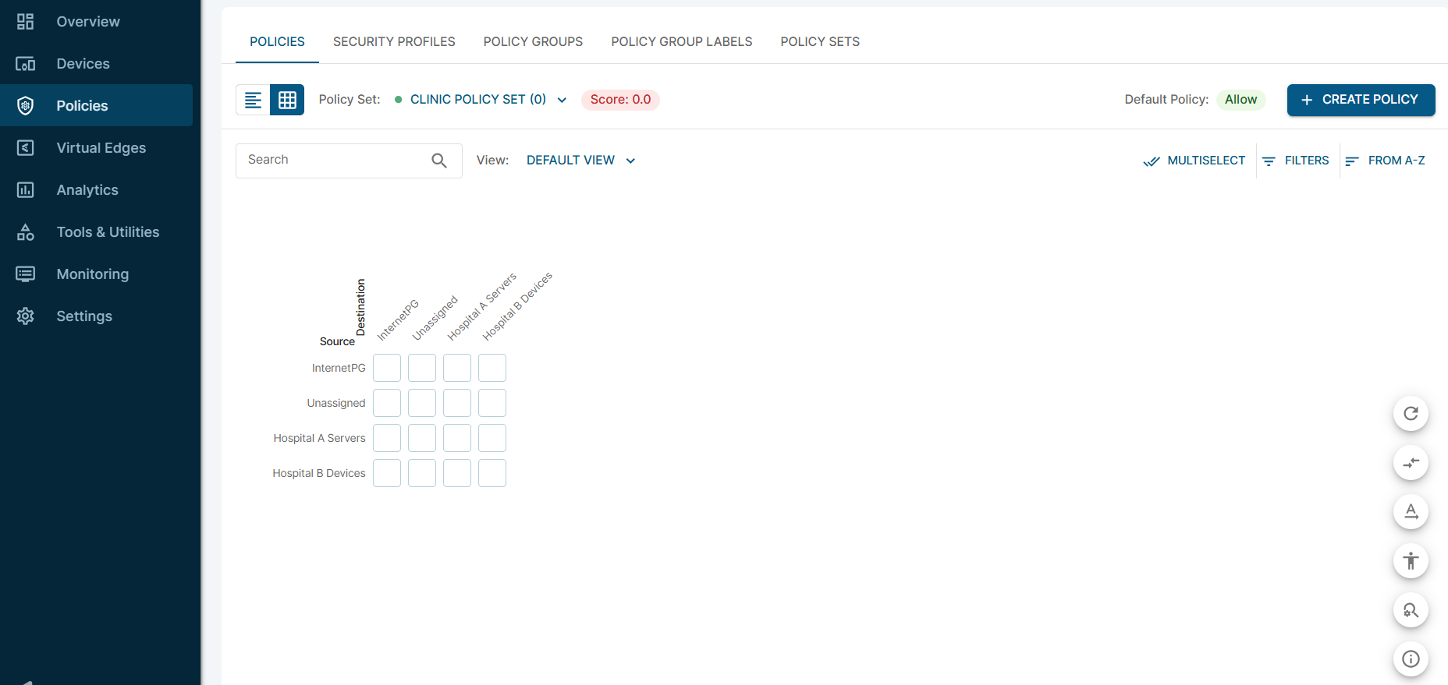Click the text direction floating button
The height and width of the screenshot is (685, 1448).
1411,512
